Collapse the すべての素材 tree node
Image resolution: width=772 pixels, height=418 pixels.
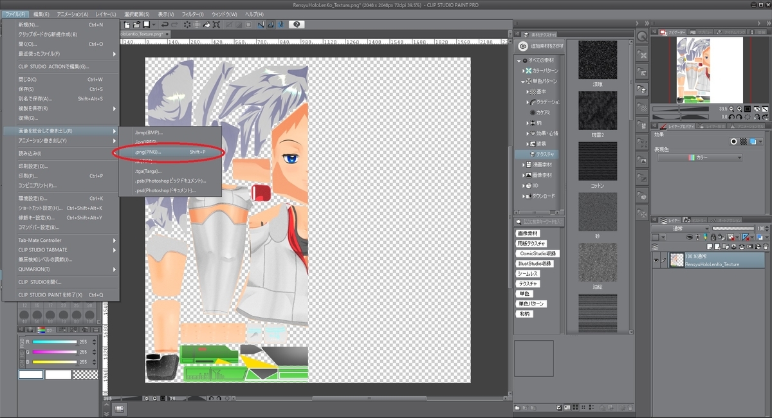pyautogui.click(x=519, y=60)
